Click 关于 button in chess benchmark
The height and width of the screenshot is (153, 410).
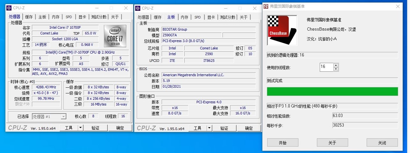(332, 142)
